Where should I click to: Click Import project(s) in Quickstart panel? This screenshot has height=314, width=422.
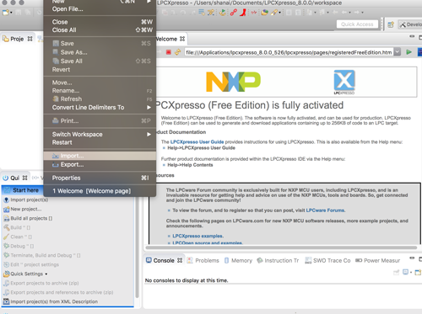tap(30, 200)
